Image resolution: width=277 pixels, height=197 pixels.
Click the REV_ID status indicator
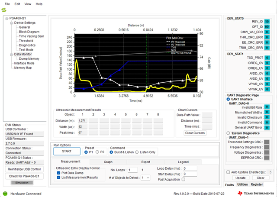(267, 22)
